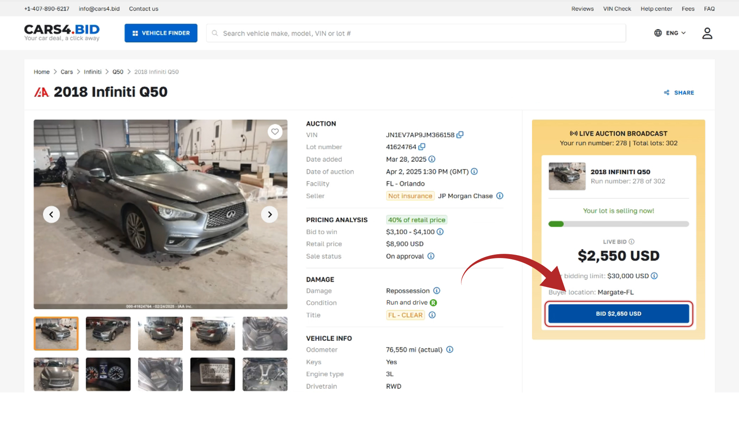
Task: Open the info icon beside odometer reading
Action: (450, 350)
